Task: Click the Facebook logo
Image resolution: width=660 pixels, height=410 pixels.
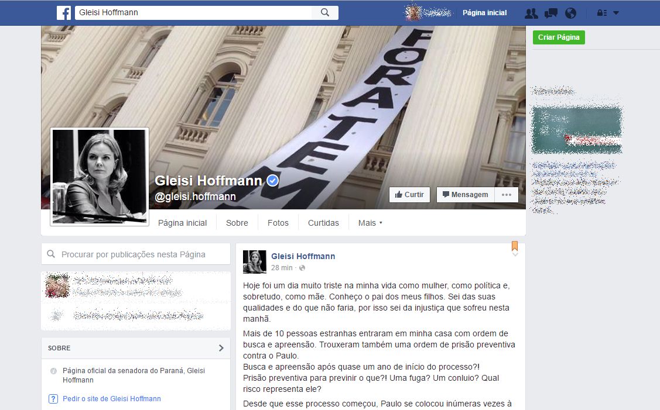Action: click(64, 12)
